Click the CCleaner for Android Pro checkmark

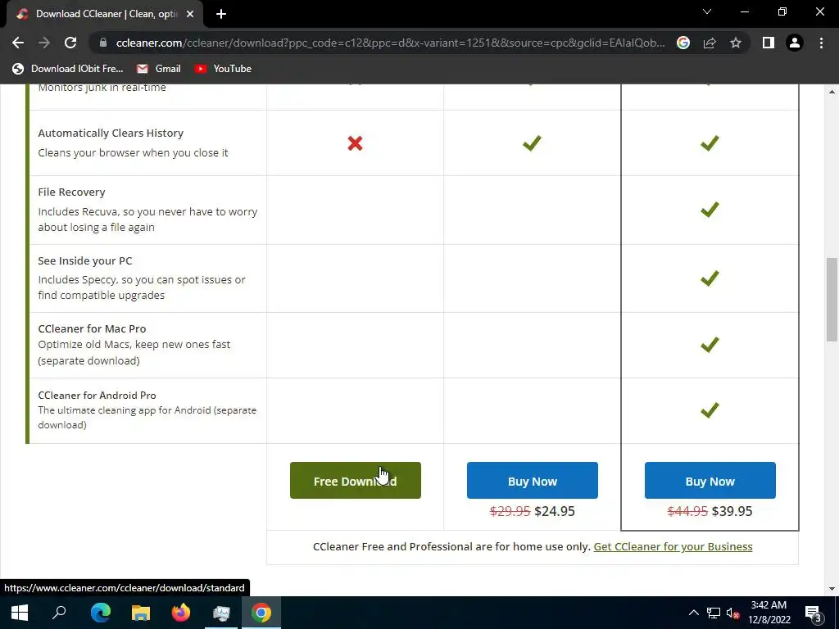710,410
